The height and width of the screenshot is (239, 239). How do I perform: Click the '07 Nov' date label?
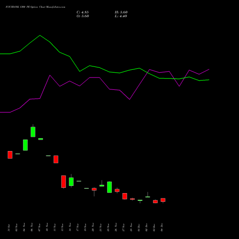(39, 228)
